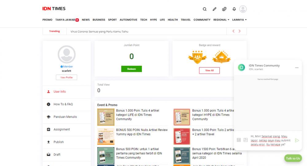Open the COMMUNITY menu item
The image size is (307, 166).
(202, 20)
